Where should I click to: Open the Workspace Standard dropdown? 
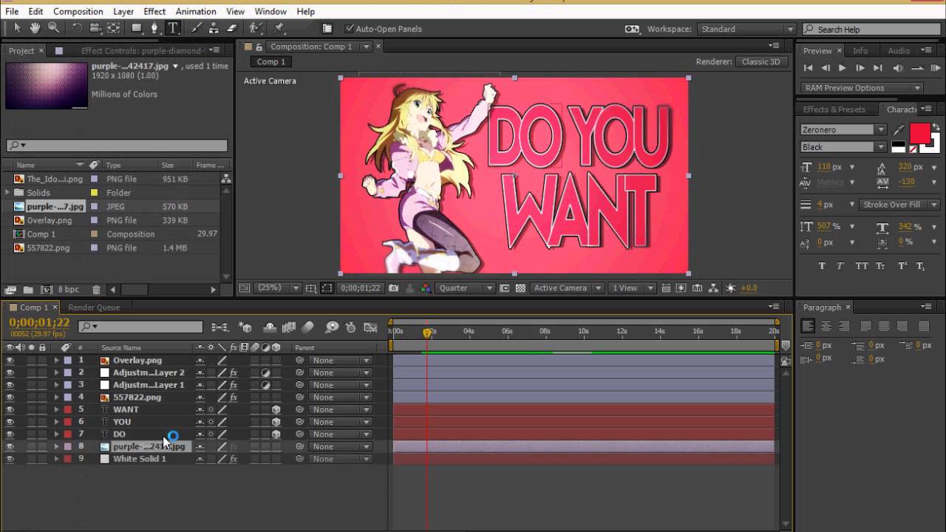[746, 29]
